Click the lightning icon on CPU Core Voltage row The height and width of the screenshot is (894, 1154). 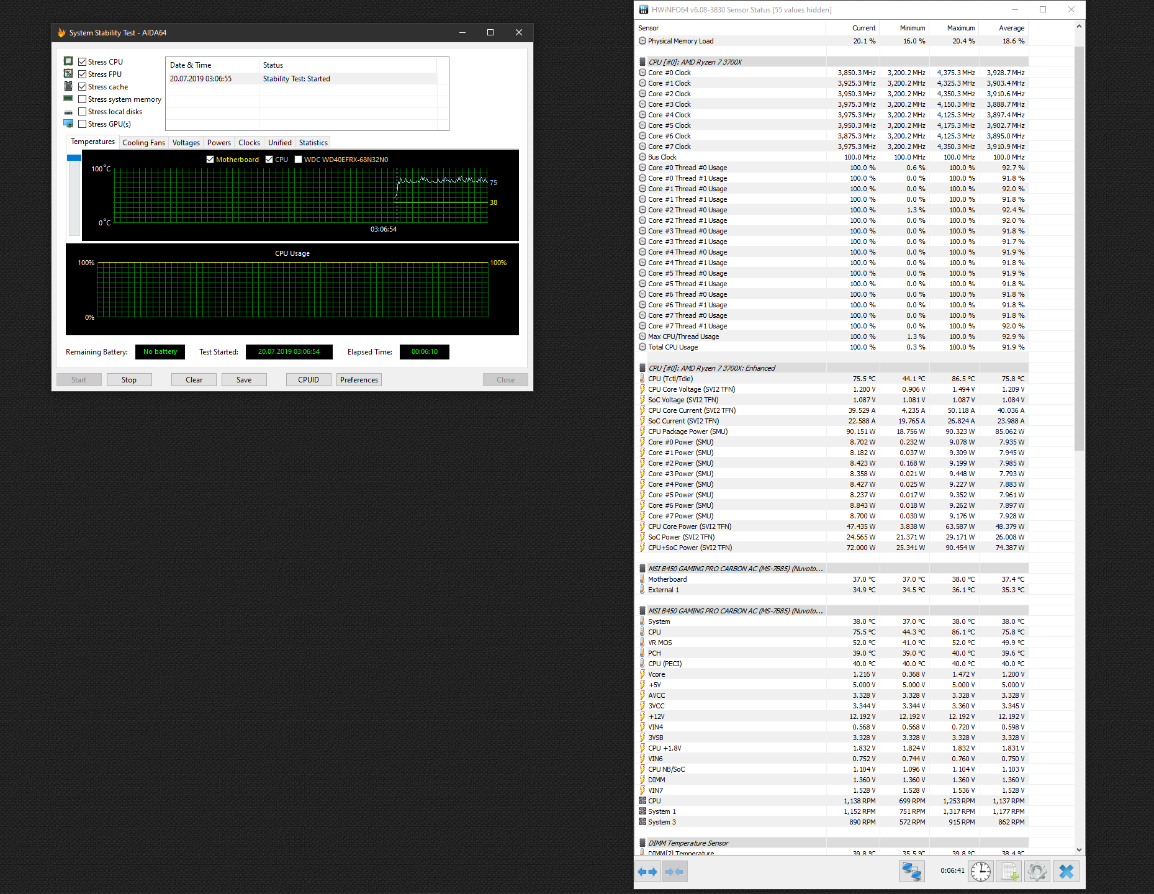(x=642, y=389)
